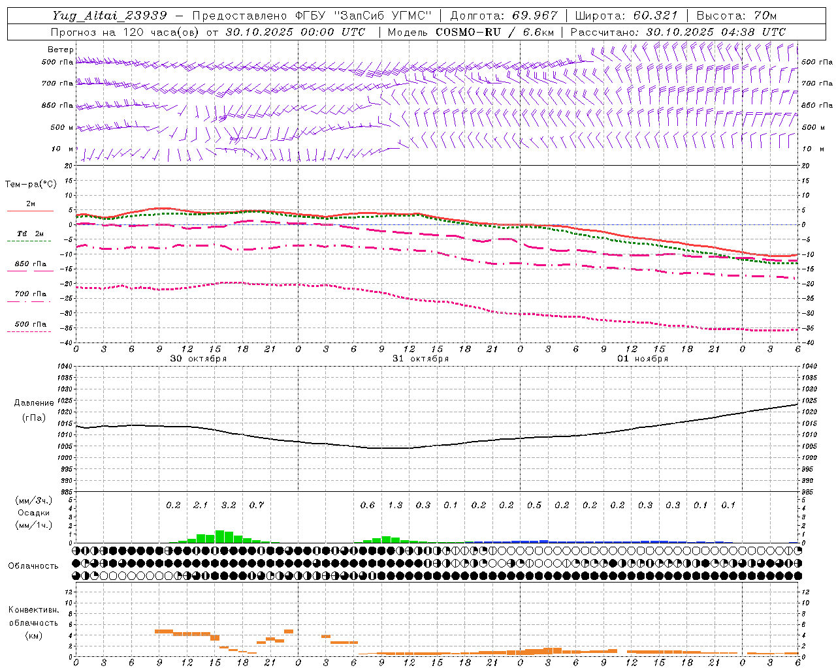Screen dimensions: 836x668
Task: Click the precipitation value 0.6
Action: (x=368, y=506)
